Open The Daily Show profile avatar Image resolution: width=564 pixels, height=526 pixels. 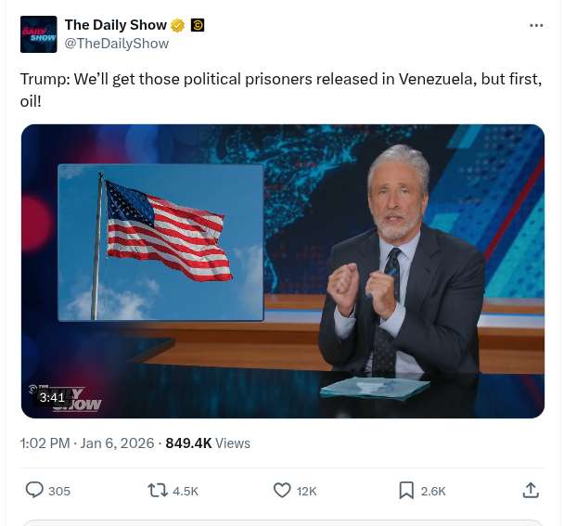coord(38,34)
